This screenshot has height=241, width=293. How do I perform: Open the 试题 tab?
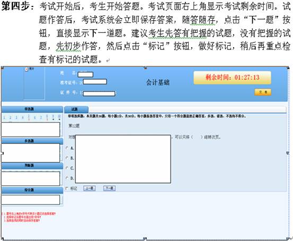pos(76,109)
